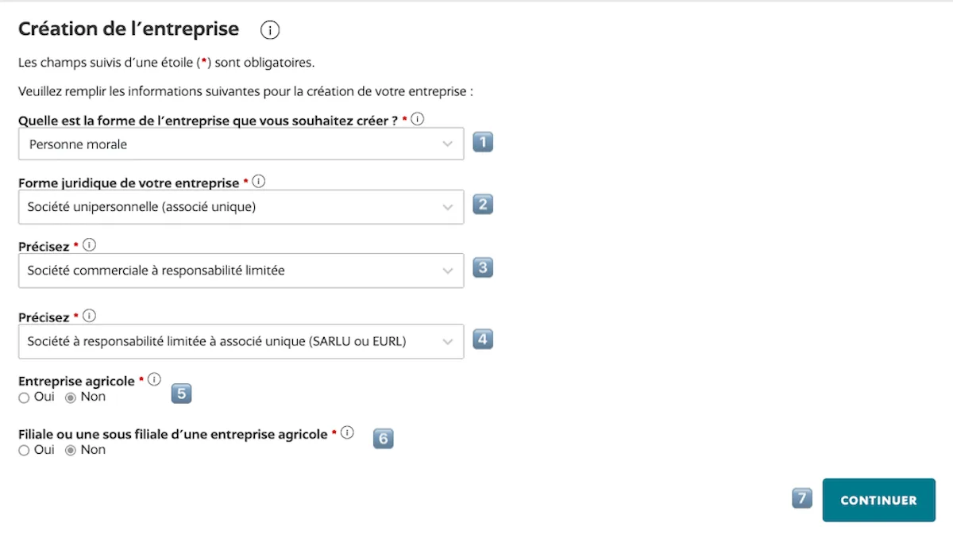Select Non for Entreprise agricole
Screen dimensions: 953x534
click(x=71, y=398)
